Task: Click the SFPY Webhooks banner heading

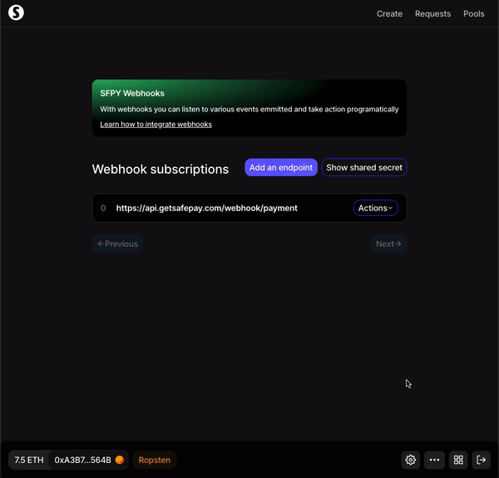Action: 132,93
